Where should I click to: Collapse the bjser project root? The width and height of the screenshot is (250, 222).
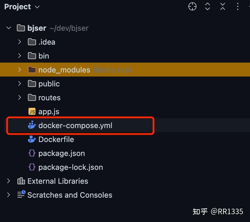click(8, 28)
